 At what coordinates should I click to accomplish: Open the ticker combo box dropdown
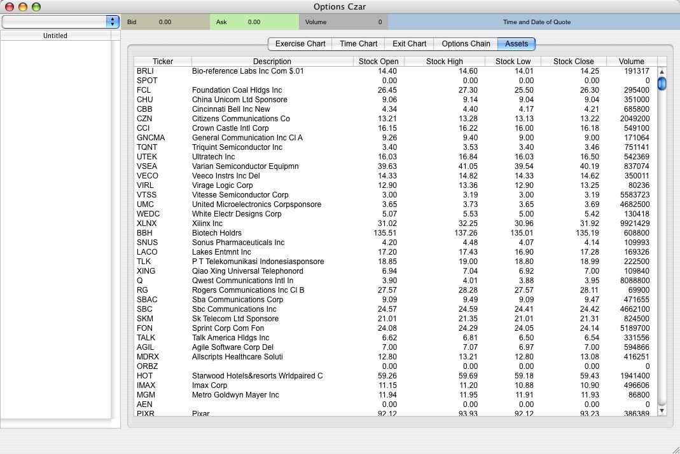click(x=113, y=22)
